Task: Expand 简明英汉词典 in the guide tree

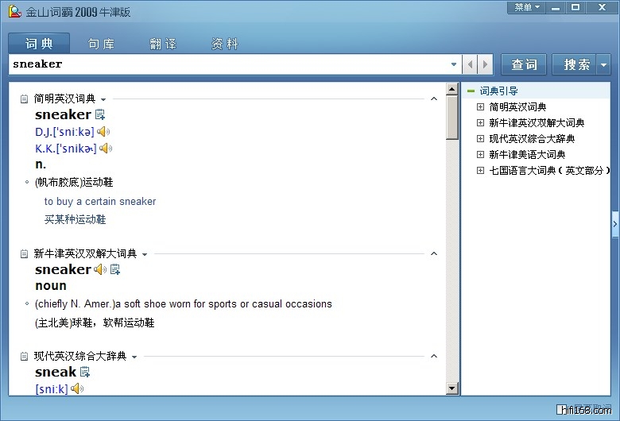Action: click(480, 107)
